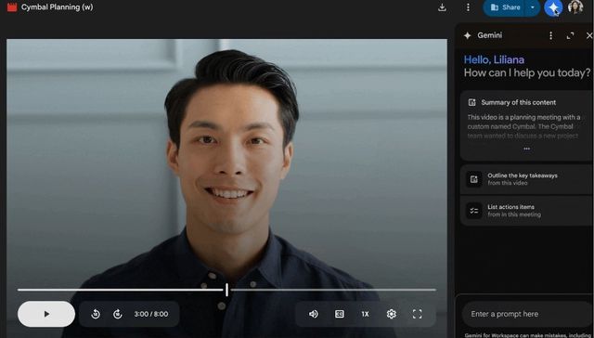Toggle the Gemini side panel button
This screenshot has width=594, height=338.
[553, 7]
